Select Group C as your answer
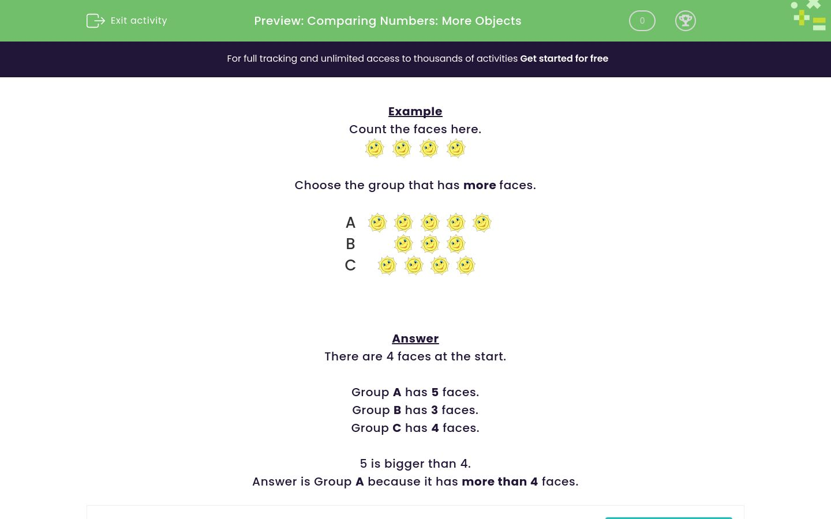The image size is (831, 519). [x=350, y=265]
